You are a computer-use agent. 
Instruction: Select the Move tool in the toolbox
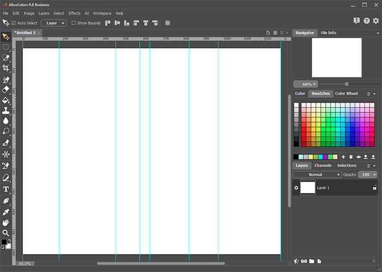pyautogui.click(x=6, y=37)
